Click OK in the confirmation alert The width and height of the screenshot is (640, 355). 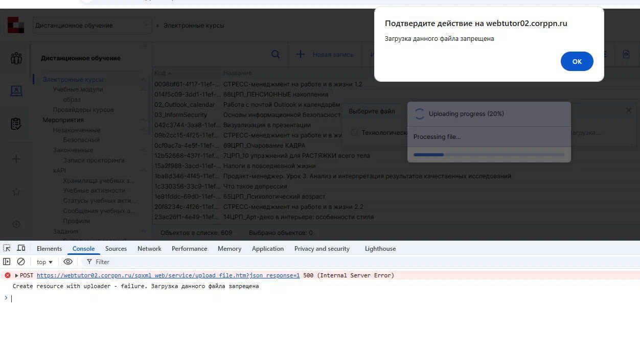pos(577,61)
